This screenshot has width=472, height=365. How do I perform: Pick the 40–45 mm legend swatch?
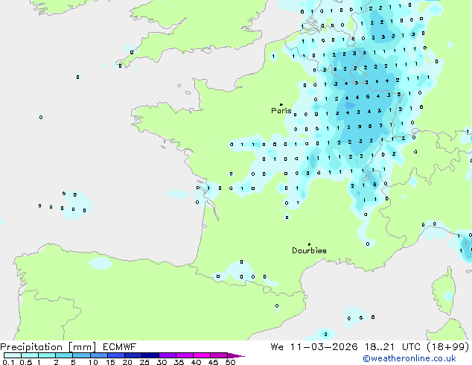coord(202,355)
